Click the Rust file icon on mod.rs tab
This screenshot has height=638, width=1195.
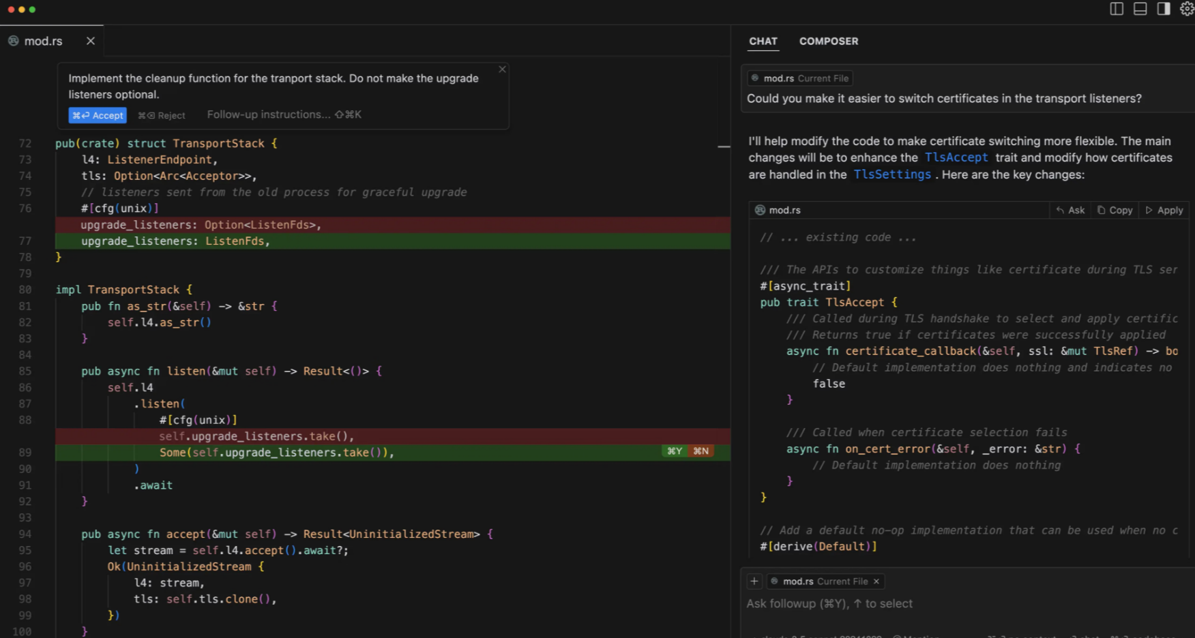coord(13,41)
